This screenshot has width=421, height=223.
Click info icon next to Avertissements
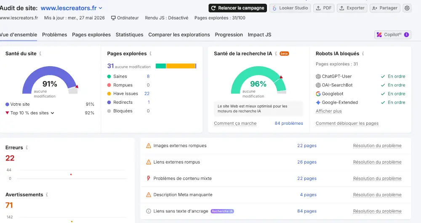click(x=47, y=194)
